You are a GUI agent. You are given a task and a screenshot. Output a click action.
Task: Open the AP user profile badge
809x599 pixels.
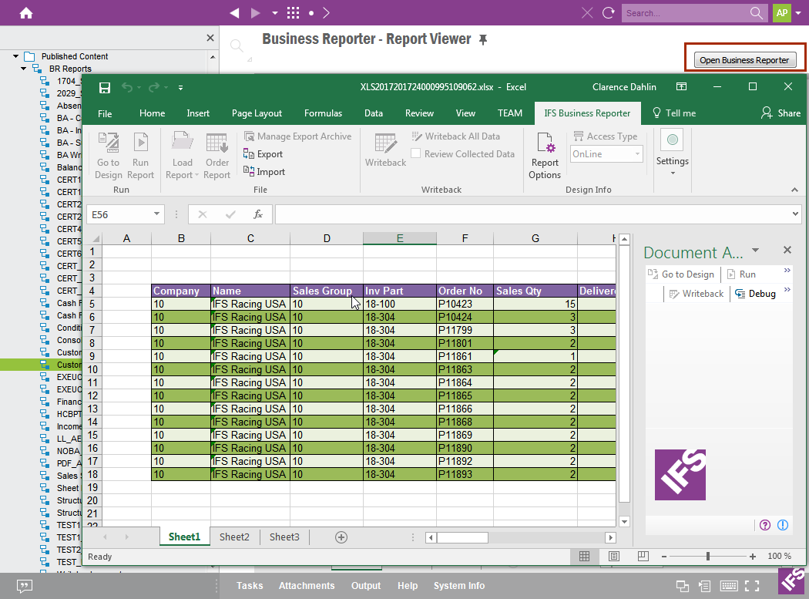click(x=782, y=13)
